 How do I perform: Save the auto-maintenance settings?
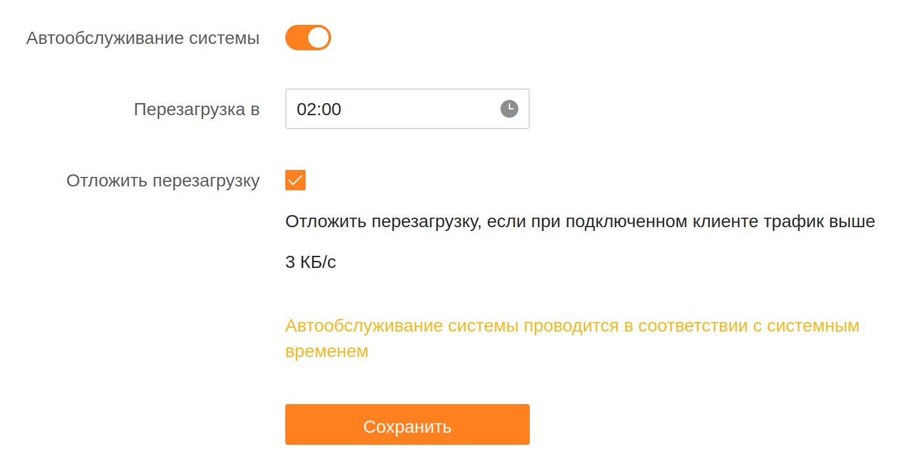[407, 424]
